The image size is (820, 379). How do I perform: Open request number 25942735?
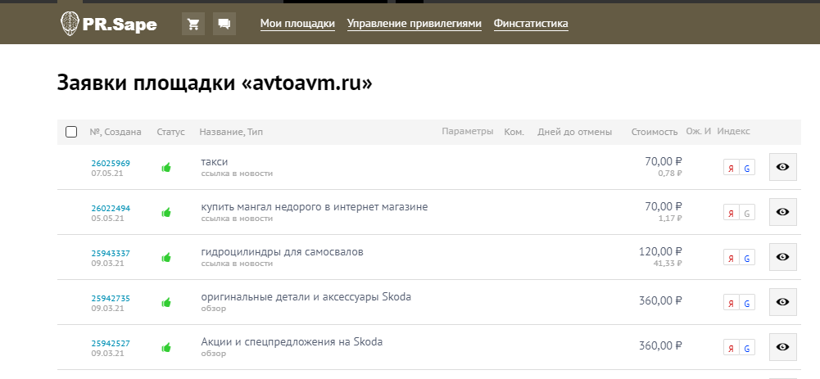(111, 298)
